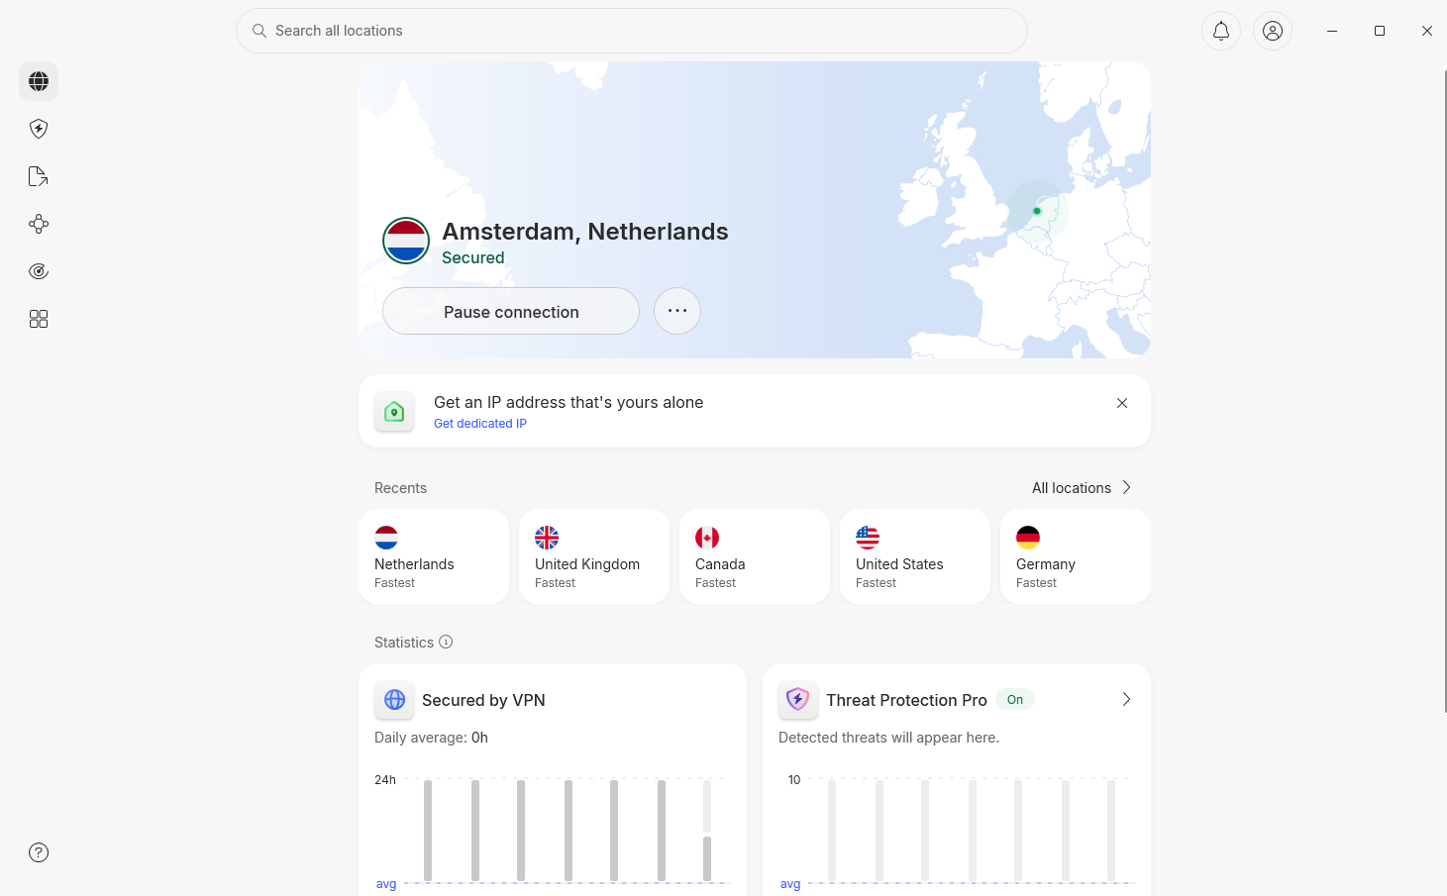Click the vertical scrollbar on right edge
Image resolution: width=1447 pixels, height=896 pixels.
pyautogui.click(x=1445, y=391)
